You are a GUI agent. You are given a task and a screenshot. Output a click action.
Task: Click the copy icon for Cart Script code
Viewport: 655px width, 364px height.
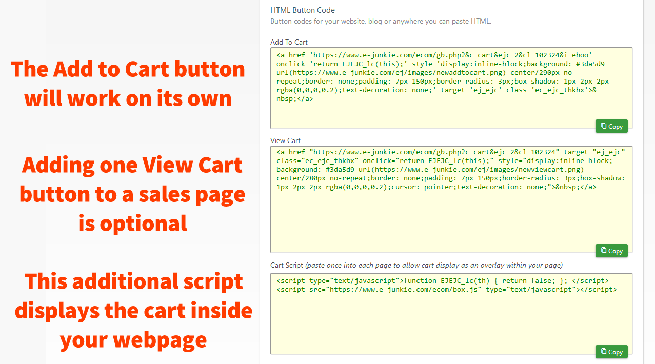[604, 352]
